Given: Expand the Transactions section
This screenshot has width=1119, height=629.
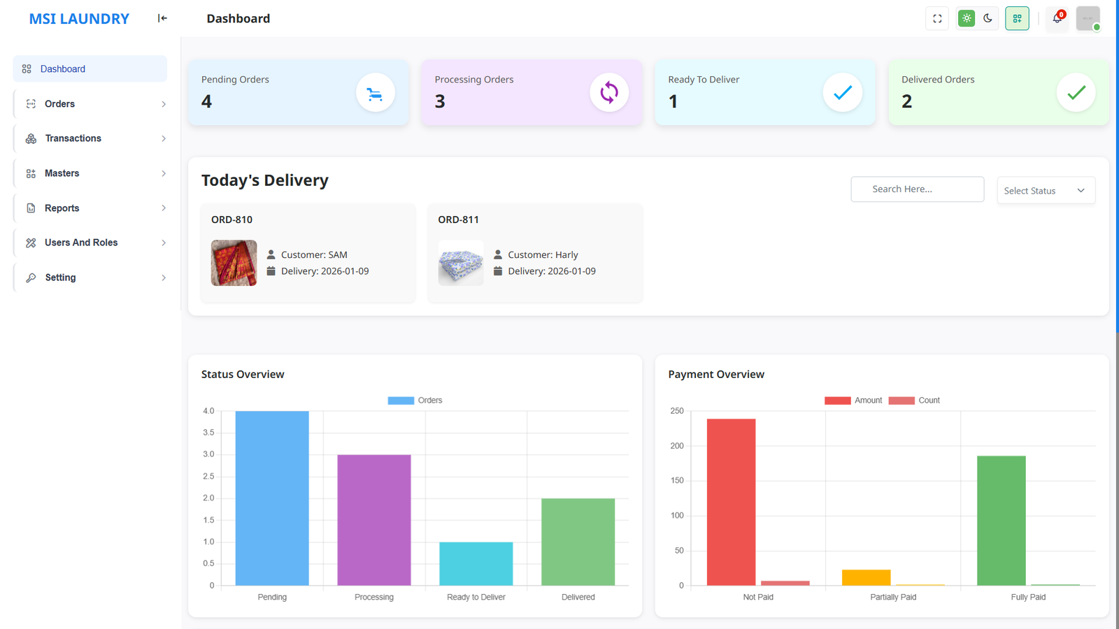Looking at the screenshot, I should click(x=73, y=138).
